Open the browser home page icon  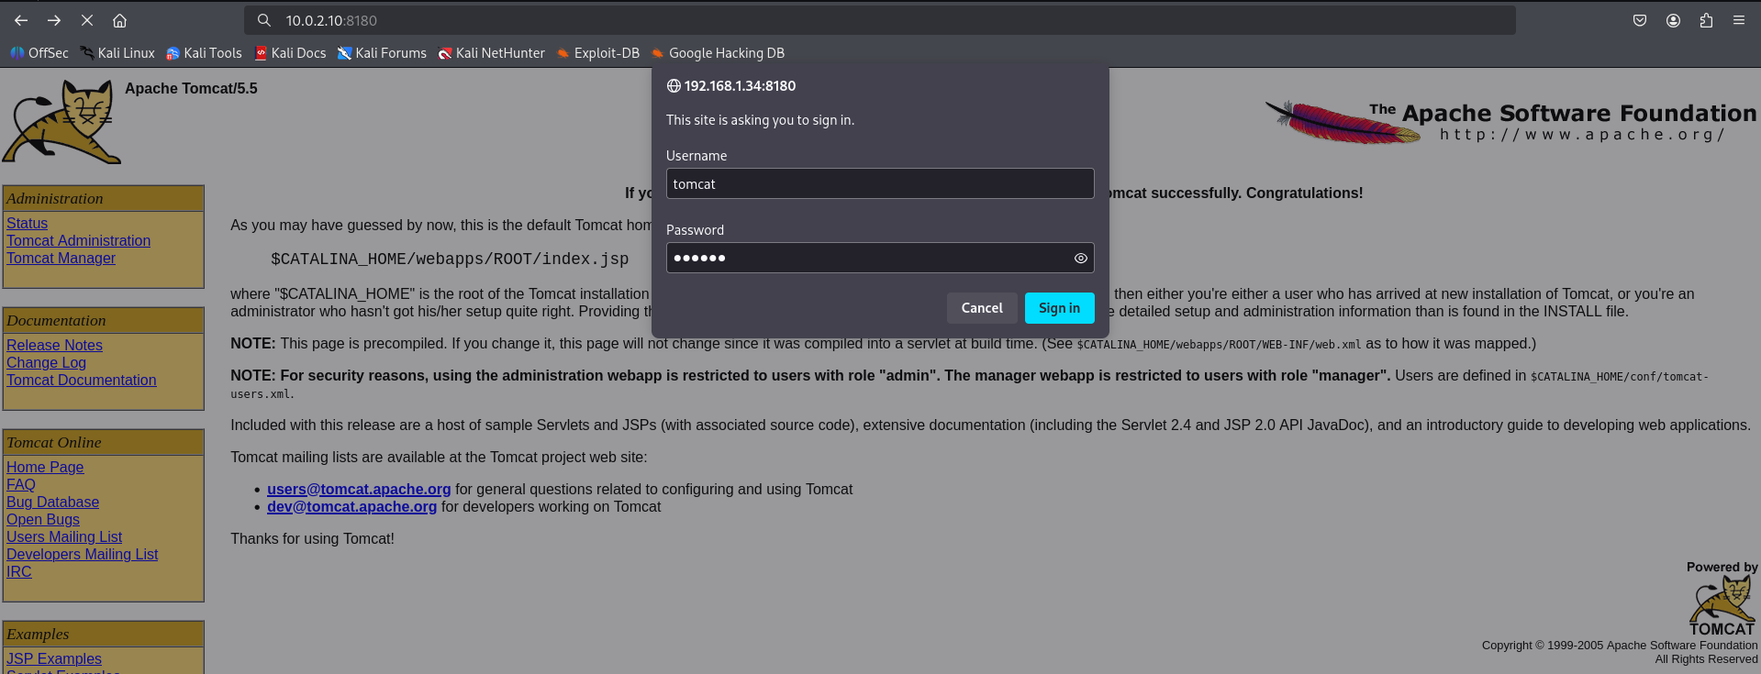click(119, 20)
